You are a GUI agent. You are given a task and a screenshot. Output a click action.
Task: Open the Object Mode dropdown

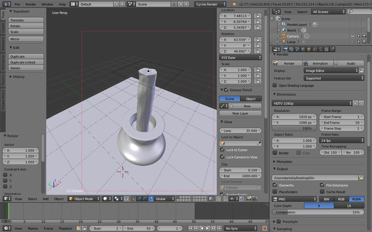point(84,199)
